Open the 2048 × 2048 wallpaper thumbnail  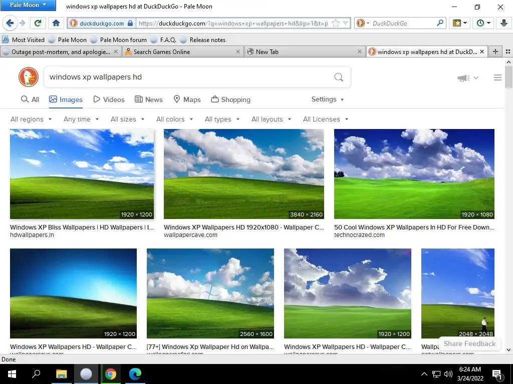(x=458, y=293)
